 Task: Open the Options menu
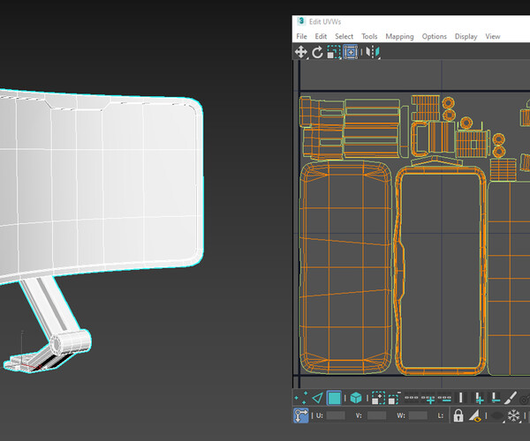pyautogui.click(x=434, y=36)
